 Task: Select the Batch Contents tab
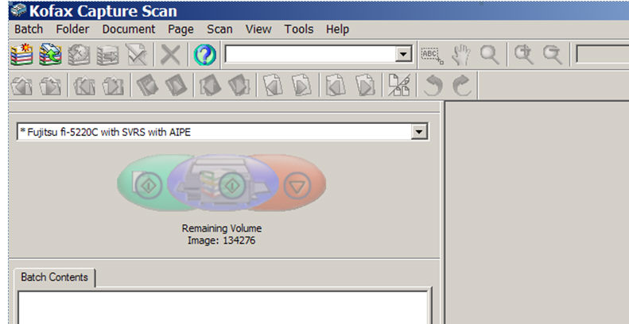click(53, 277)
